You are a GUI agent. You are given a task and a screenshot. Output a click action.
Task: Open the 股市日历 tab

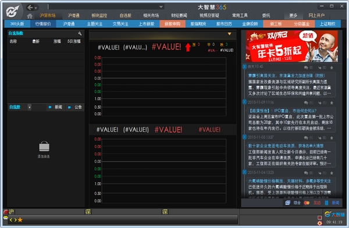[x=224, y=24]
